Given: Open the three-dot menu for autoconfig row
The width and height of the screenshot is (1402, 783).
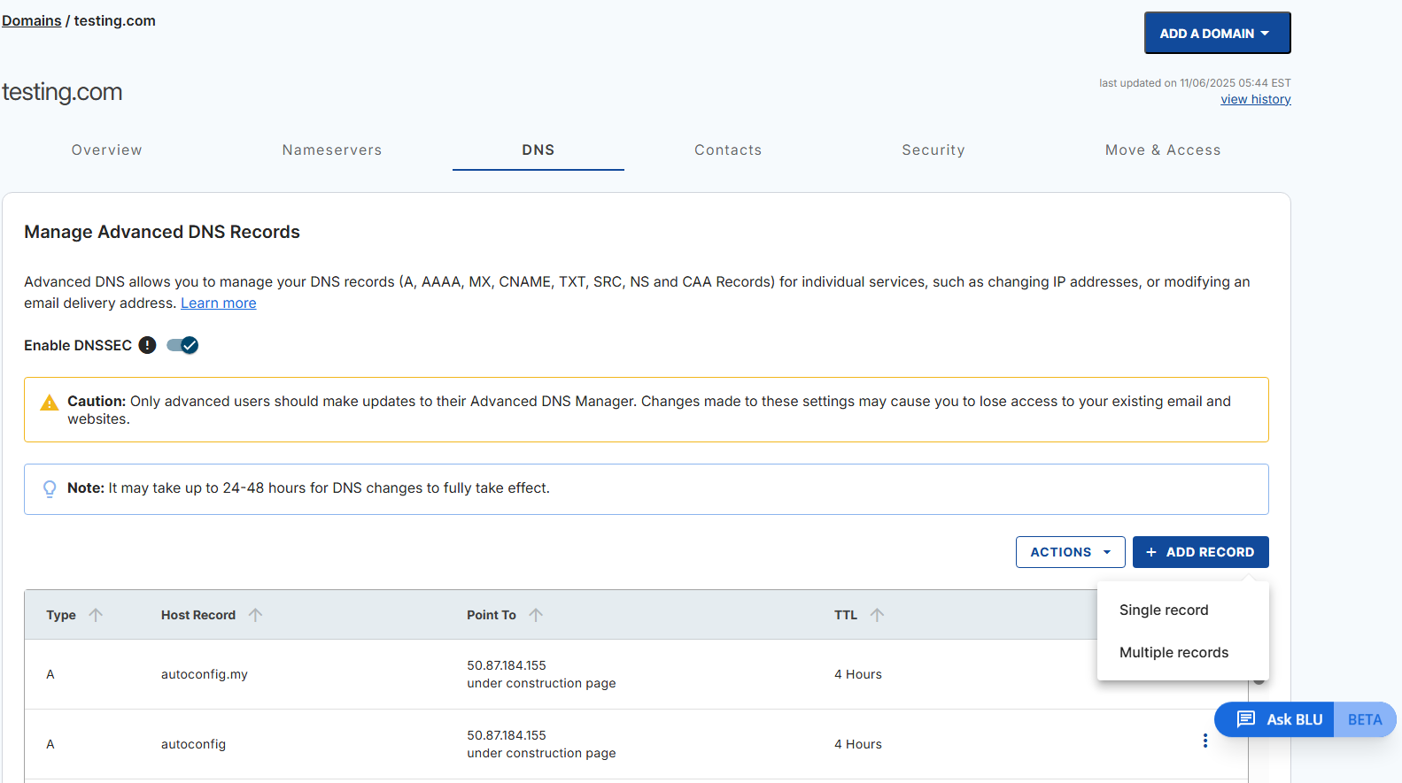Looking at the screenshot, I should [1205, 741].
